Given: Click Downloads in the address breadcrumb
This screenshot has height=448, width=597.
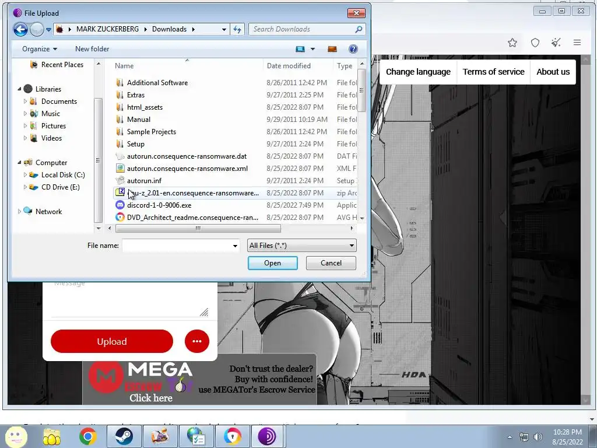Looking at the screenshot, I should (x=170, y=29).
